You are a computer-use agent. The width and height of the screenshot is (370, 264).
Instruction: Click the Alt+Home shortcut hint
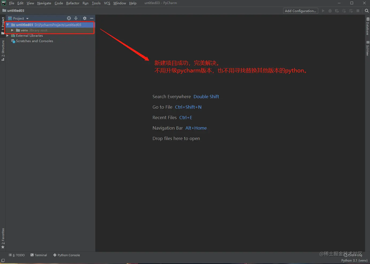(x=196, y=128)
